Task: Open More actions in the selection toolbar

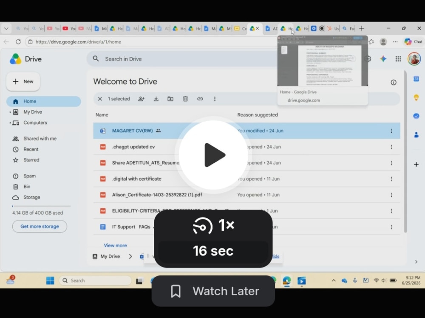Action: (215, 99)
